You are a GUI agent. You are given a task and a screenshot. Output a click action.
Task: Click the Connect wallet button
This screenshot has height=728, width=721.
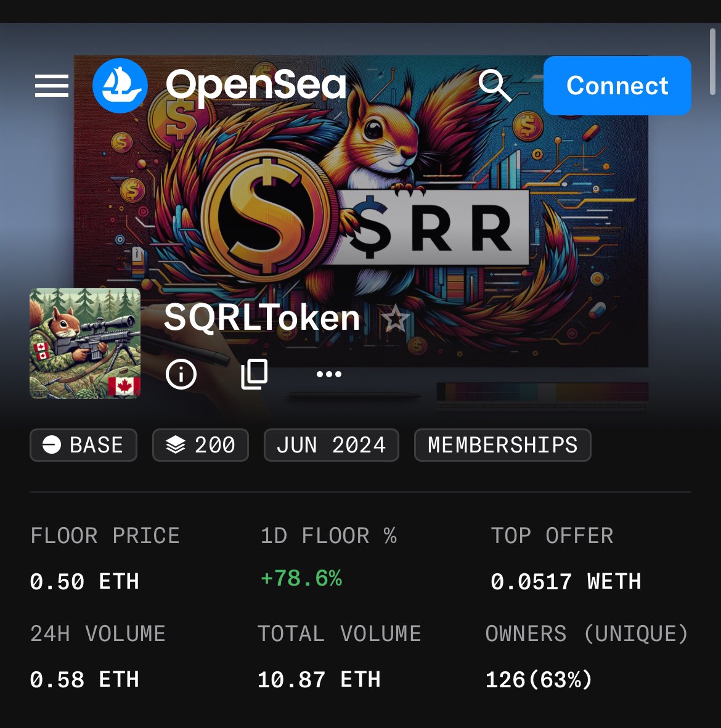tap(617, 86)
